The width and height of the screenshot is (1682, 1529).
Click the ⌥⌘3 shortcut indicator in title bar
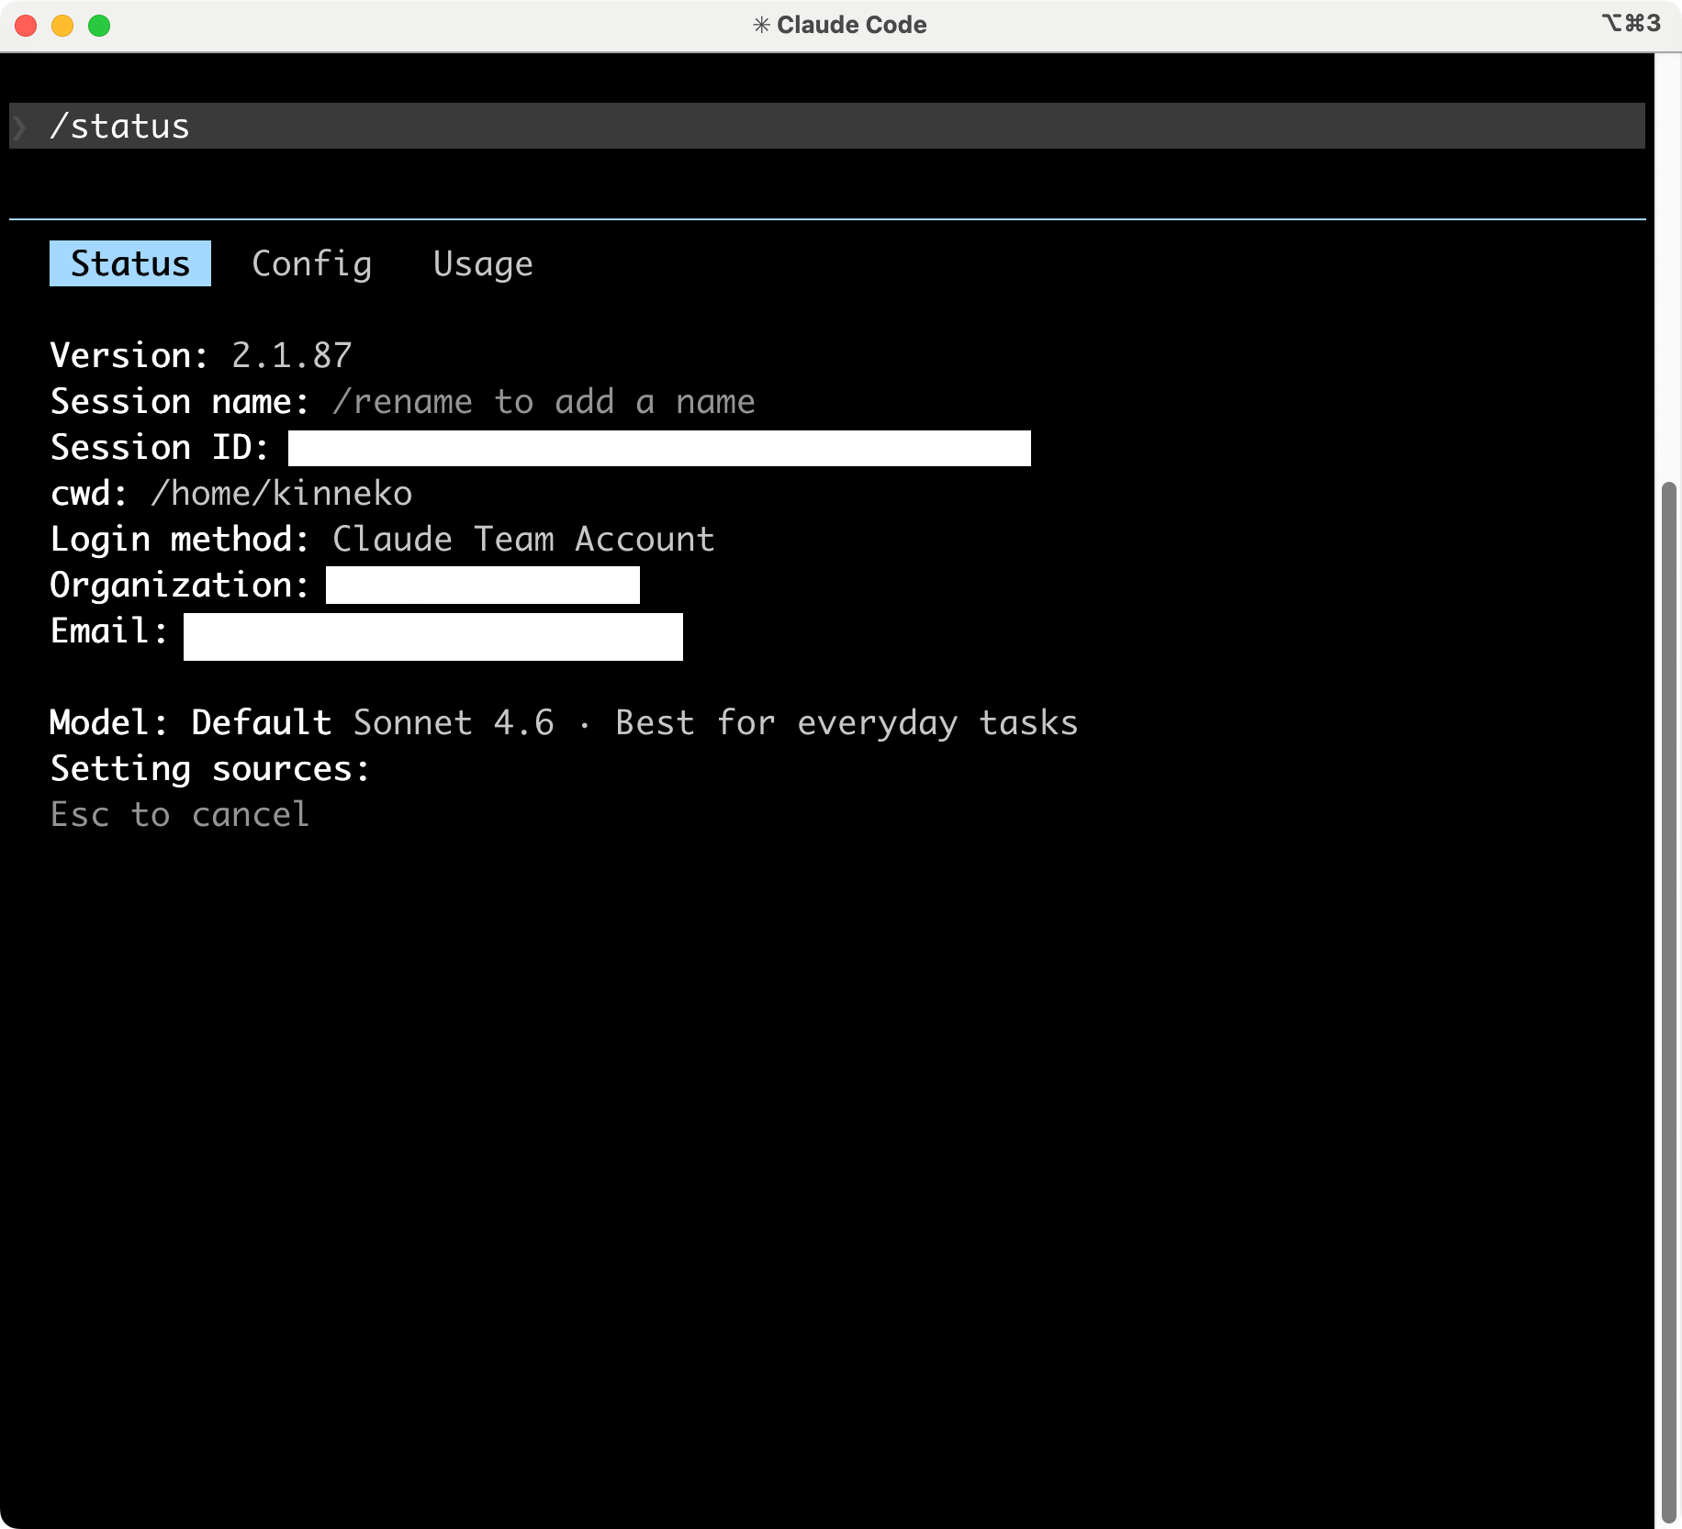[1632, 23]
